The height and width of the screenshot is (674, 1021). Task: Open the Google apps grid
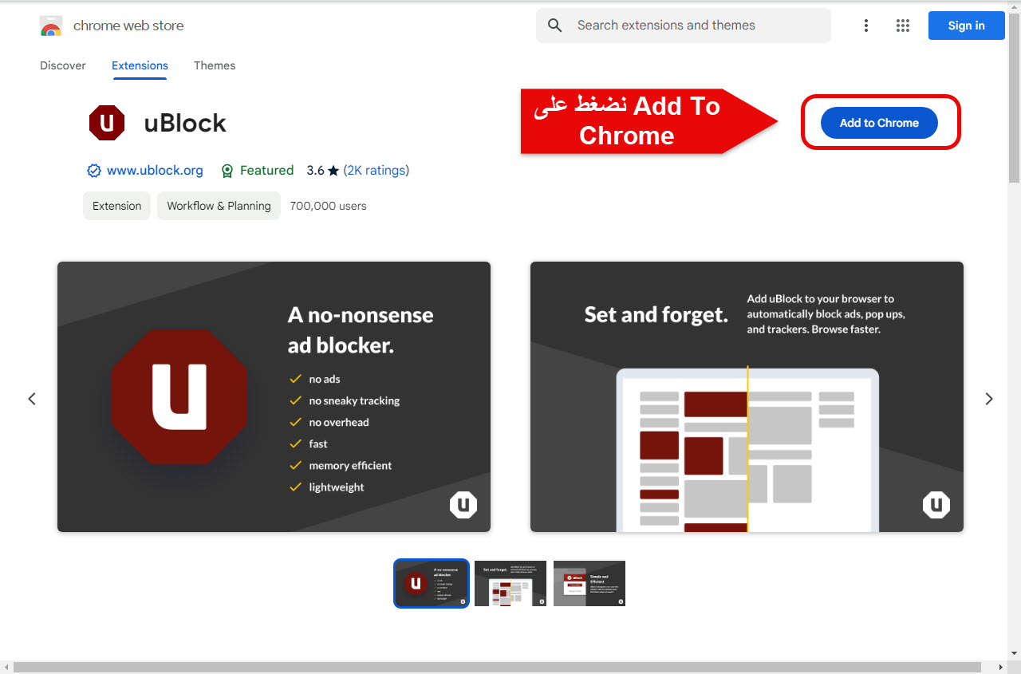[x=903, y=26]
